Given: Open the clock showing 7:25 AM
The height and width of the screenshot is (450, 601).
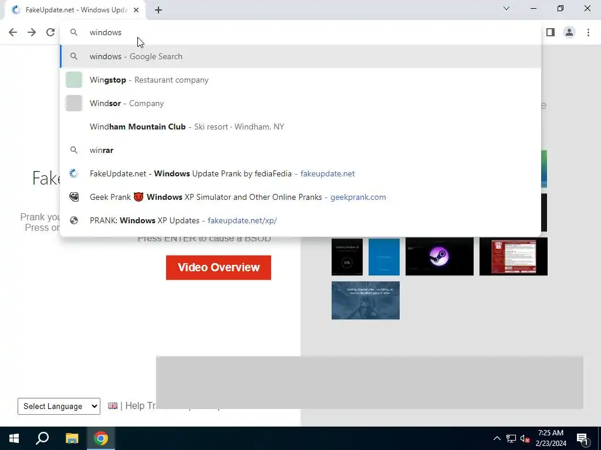Looking at the screenshot, I should pyautogui.click(x=551, y=438).
